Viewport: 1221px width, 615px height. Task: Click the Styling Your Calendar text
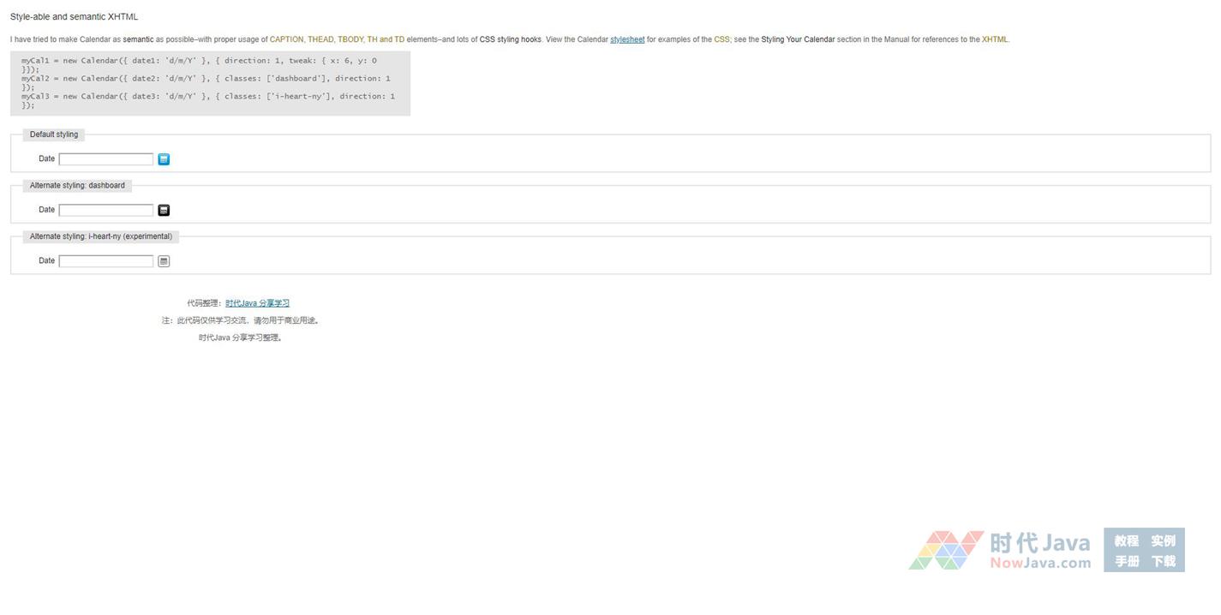pos(797,39)
